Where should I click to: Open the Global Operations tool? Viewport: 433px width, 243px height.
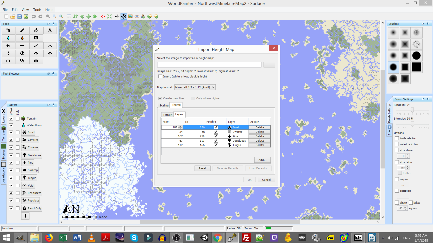click(x=22, y=53)
